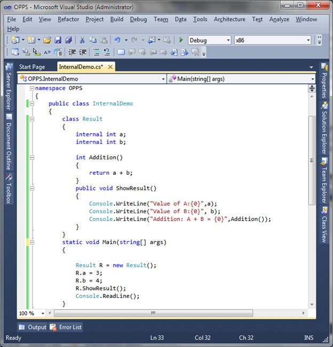Click the Display Quick Info icon
Image resolution: width=333 pixels, height=347 pixels.
coord(37,52)
